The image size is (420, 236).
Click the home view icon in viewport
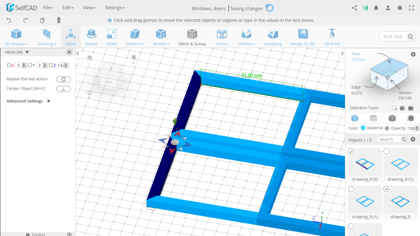90,58
